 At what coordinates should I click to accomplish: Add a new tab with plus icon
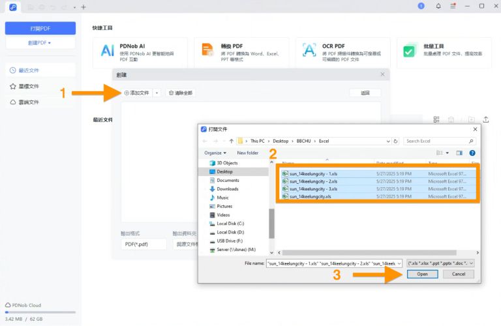click(x=83, y=7)
